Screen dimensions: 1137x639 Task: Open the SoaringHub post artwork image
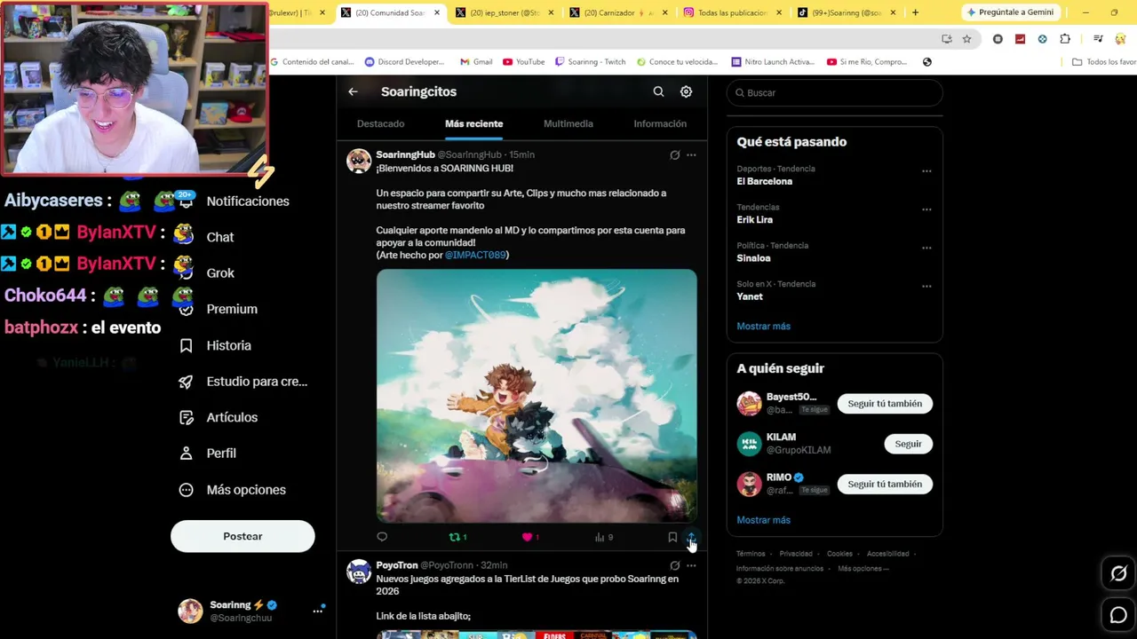tap(537, 396)
